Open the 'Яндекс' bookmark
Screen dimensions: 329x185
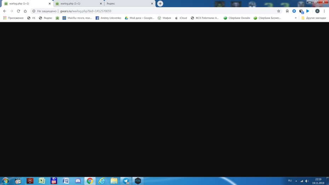tap(46, 18)
